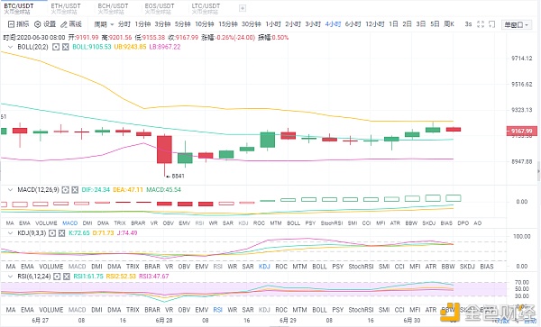Enter fullscreen chart mode icon
The height and width of the screenshot is (327, 541).
(481, 24)
